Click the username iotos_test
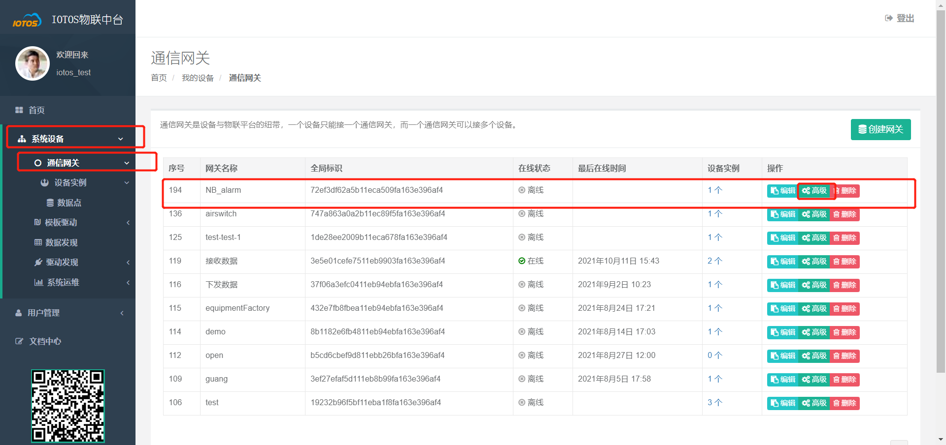The image size is (946, 445). [73, 73]
